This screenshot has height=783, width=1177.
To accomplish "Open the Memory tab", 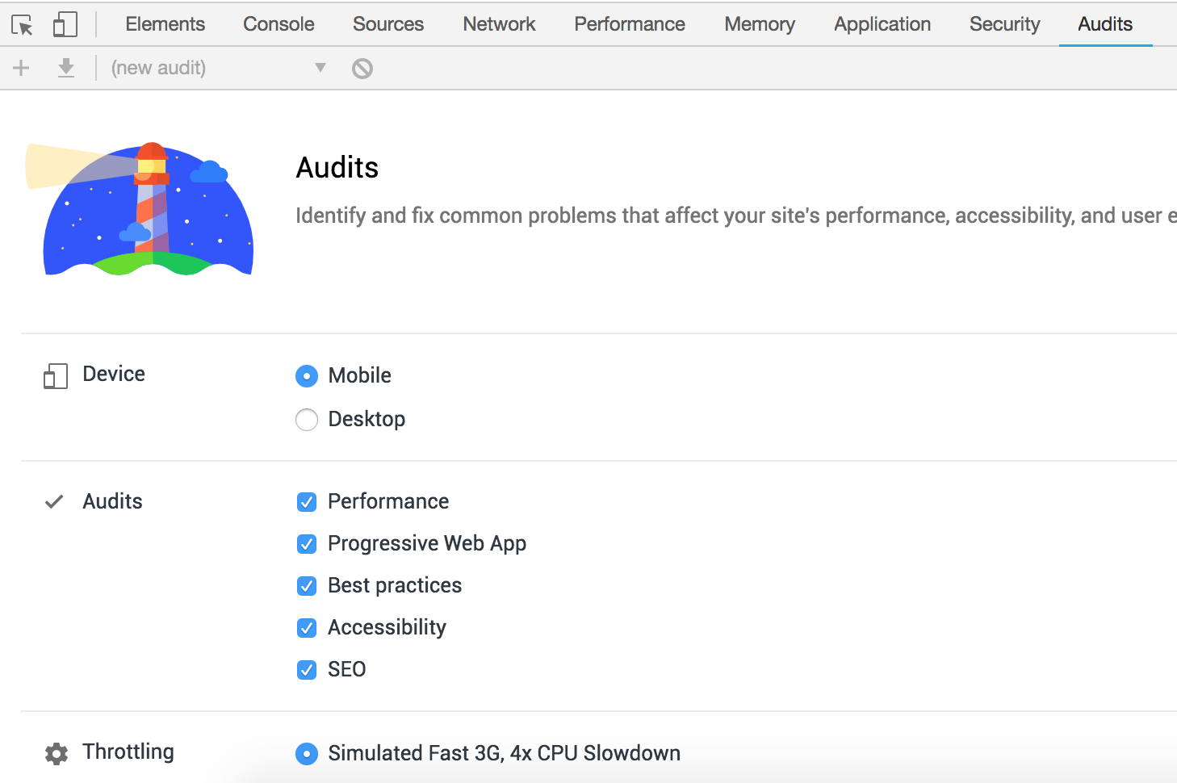I will point(760,24).
